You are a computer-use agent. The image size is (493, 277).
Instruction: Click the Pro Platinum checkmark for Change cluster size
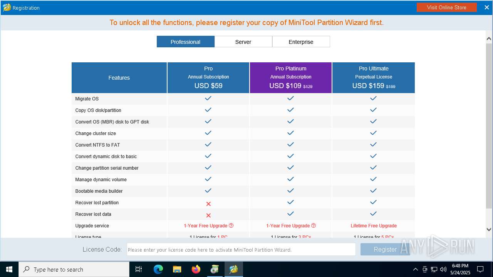pyautogui.click(x=290, y=133)
